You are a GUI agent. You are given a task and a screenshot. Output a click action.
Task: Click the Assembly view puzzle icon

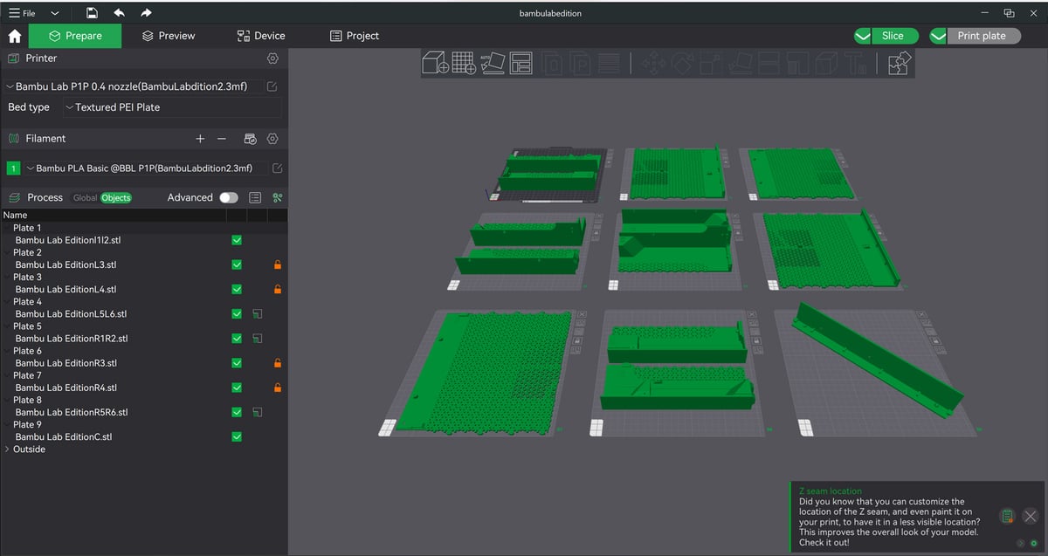coord(900,63)
